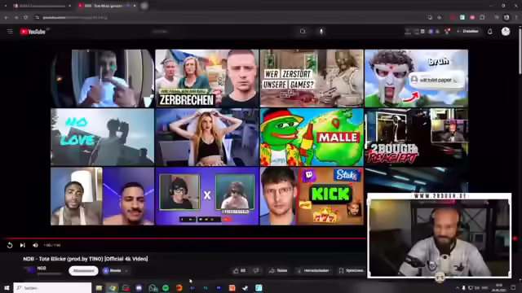Open the Windows notification center icon
The height and width of the screenshot is (293, 522).
[513, 288]
